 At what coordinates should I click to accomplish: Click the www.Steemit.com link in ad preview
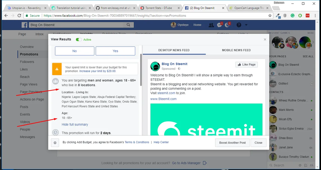coord(164,99)
